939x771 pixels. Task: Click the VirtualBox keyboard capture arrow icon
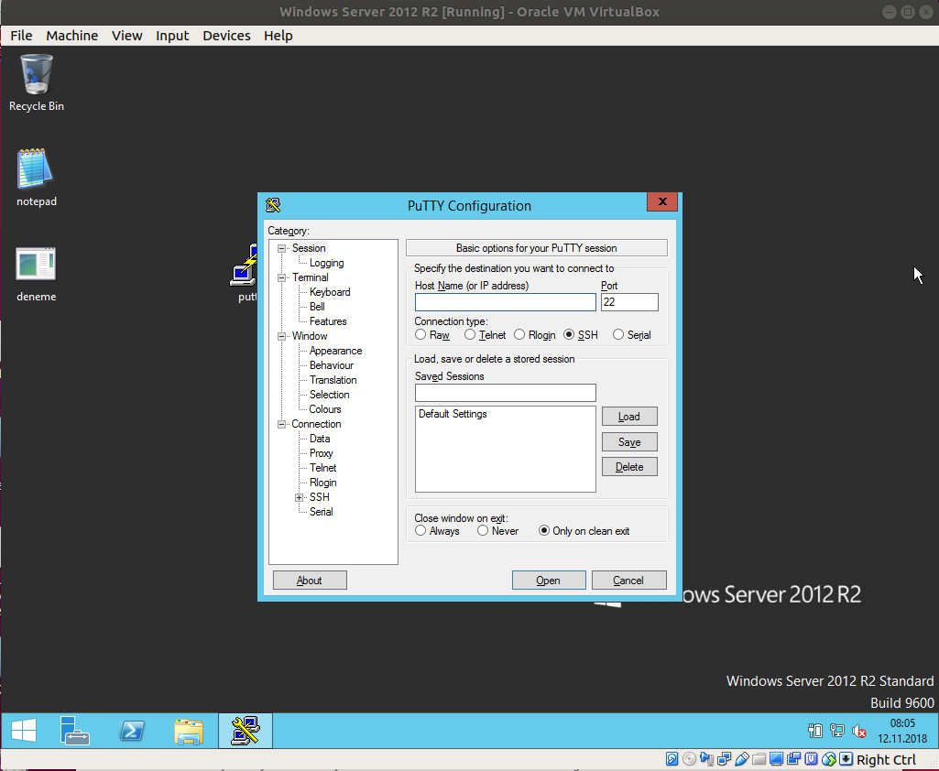click(x=846, y=760)
